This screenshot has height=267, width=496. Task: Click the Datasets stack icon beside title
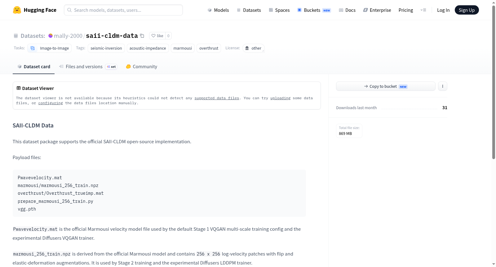coord(16,36)
